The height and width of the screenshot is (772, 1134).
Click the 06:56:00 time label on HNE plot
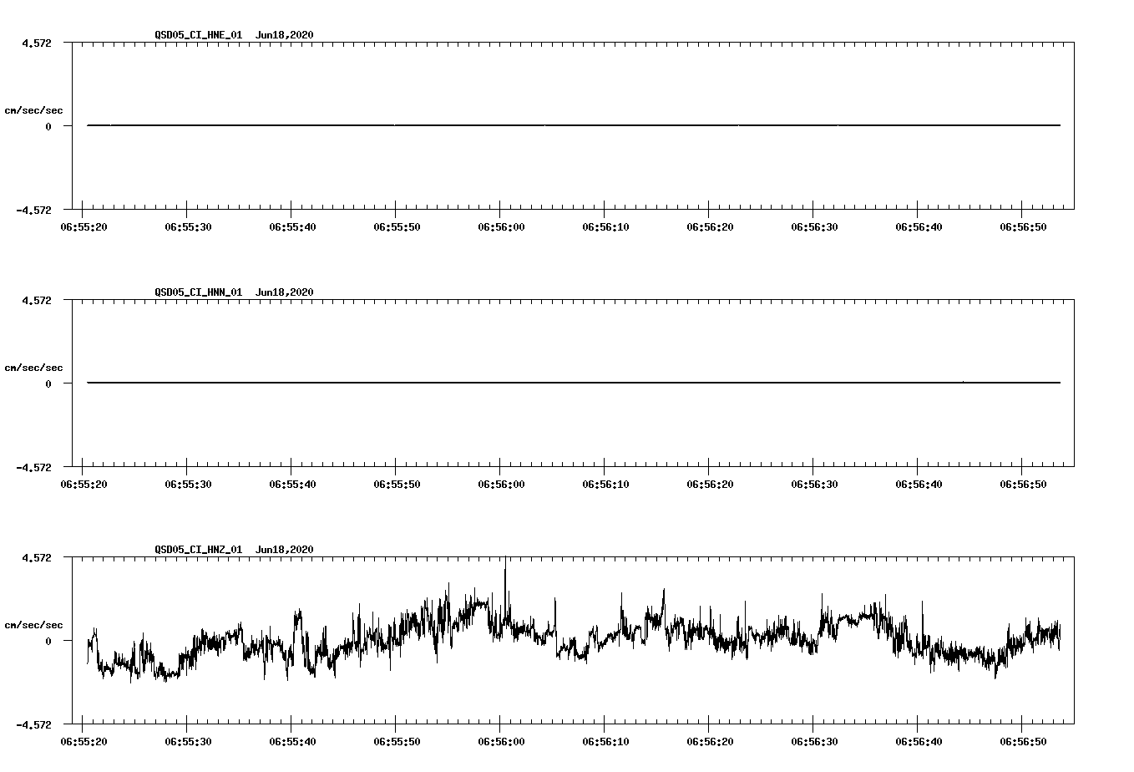pyautogui.click(x=500, y=227)
